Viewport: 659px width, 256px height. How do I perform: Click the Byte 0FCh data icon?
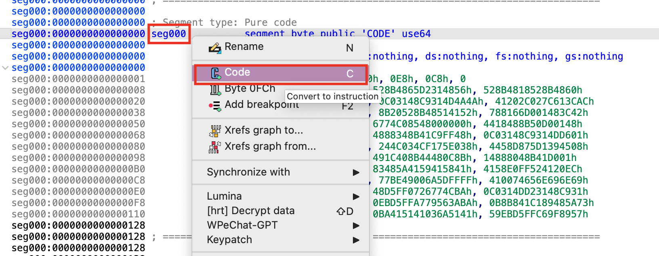(215, 89)
